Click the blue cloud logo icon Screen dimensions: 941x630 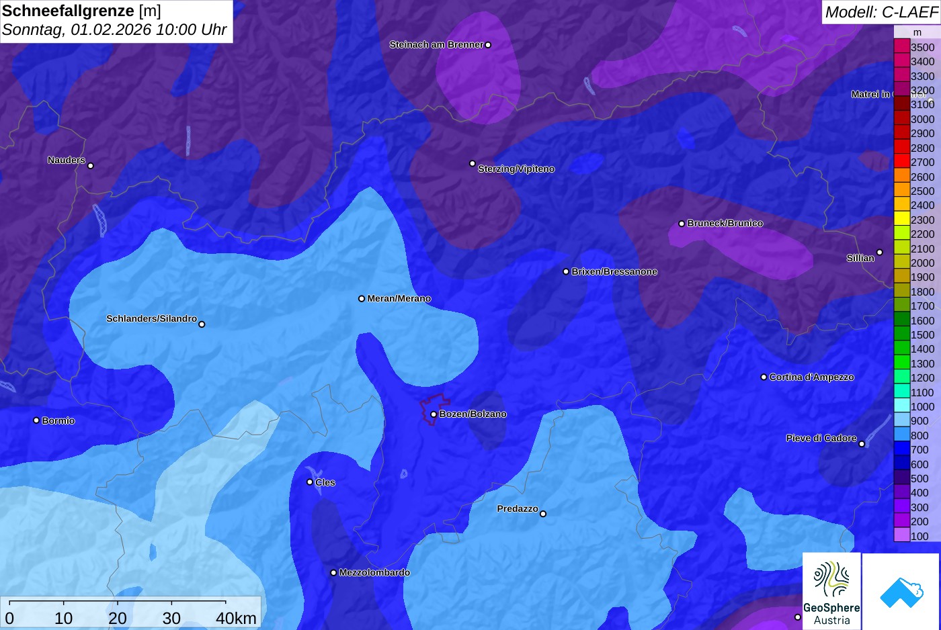[901, 592]
